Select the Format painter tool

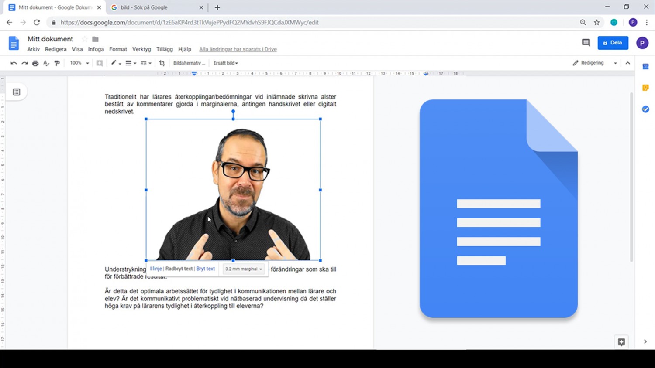tap(57, 63)
